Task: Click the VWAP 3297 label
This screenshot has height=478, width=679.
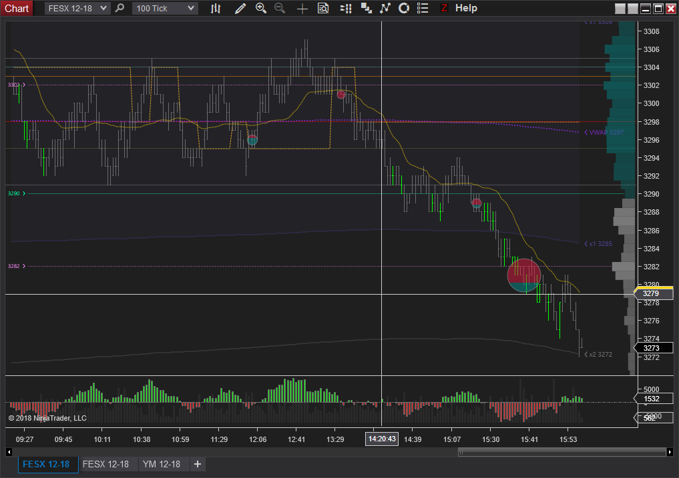Action: (604, 133)
